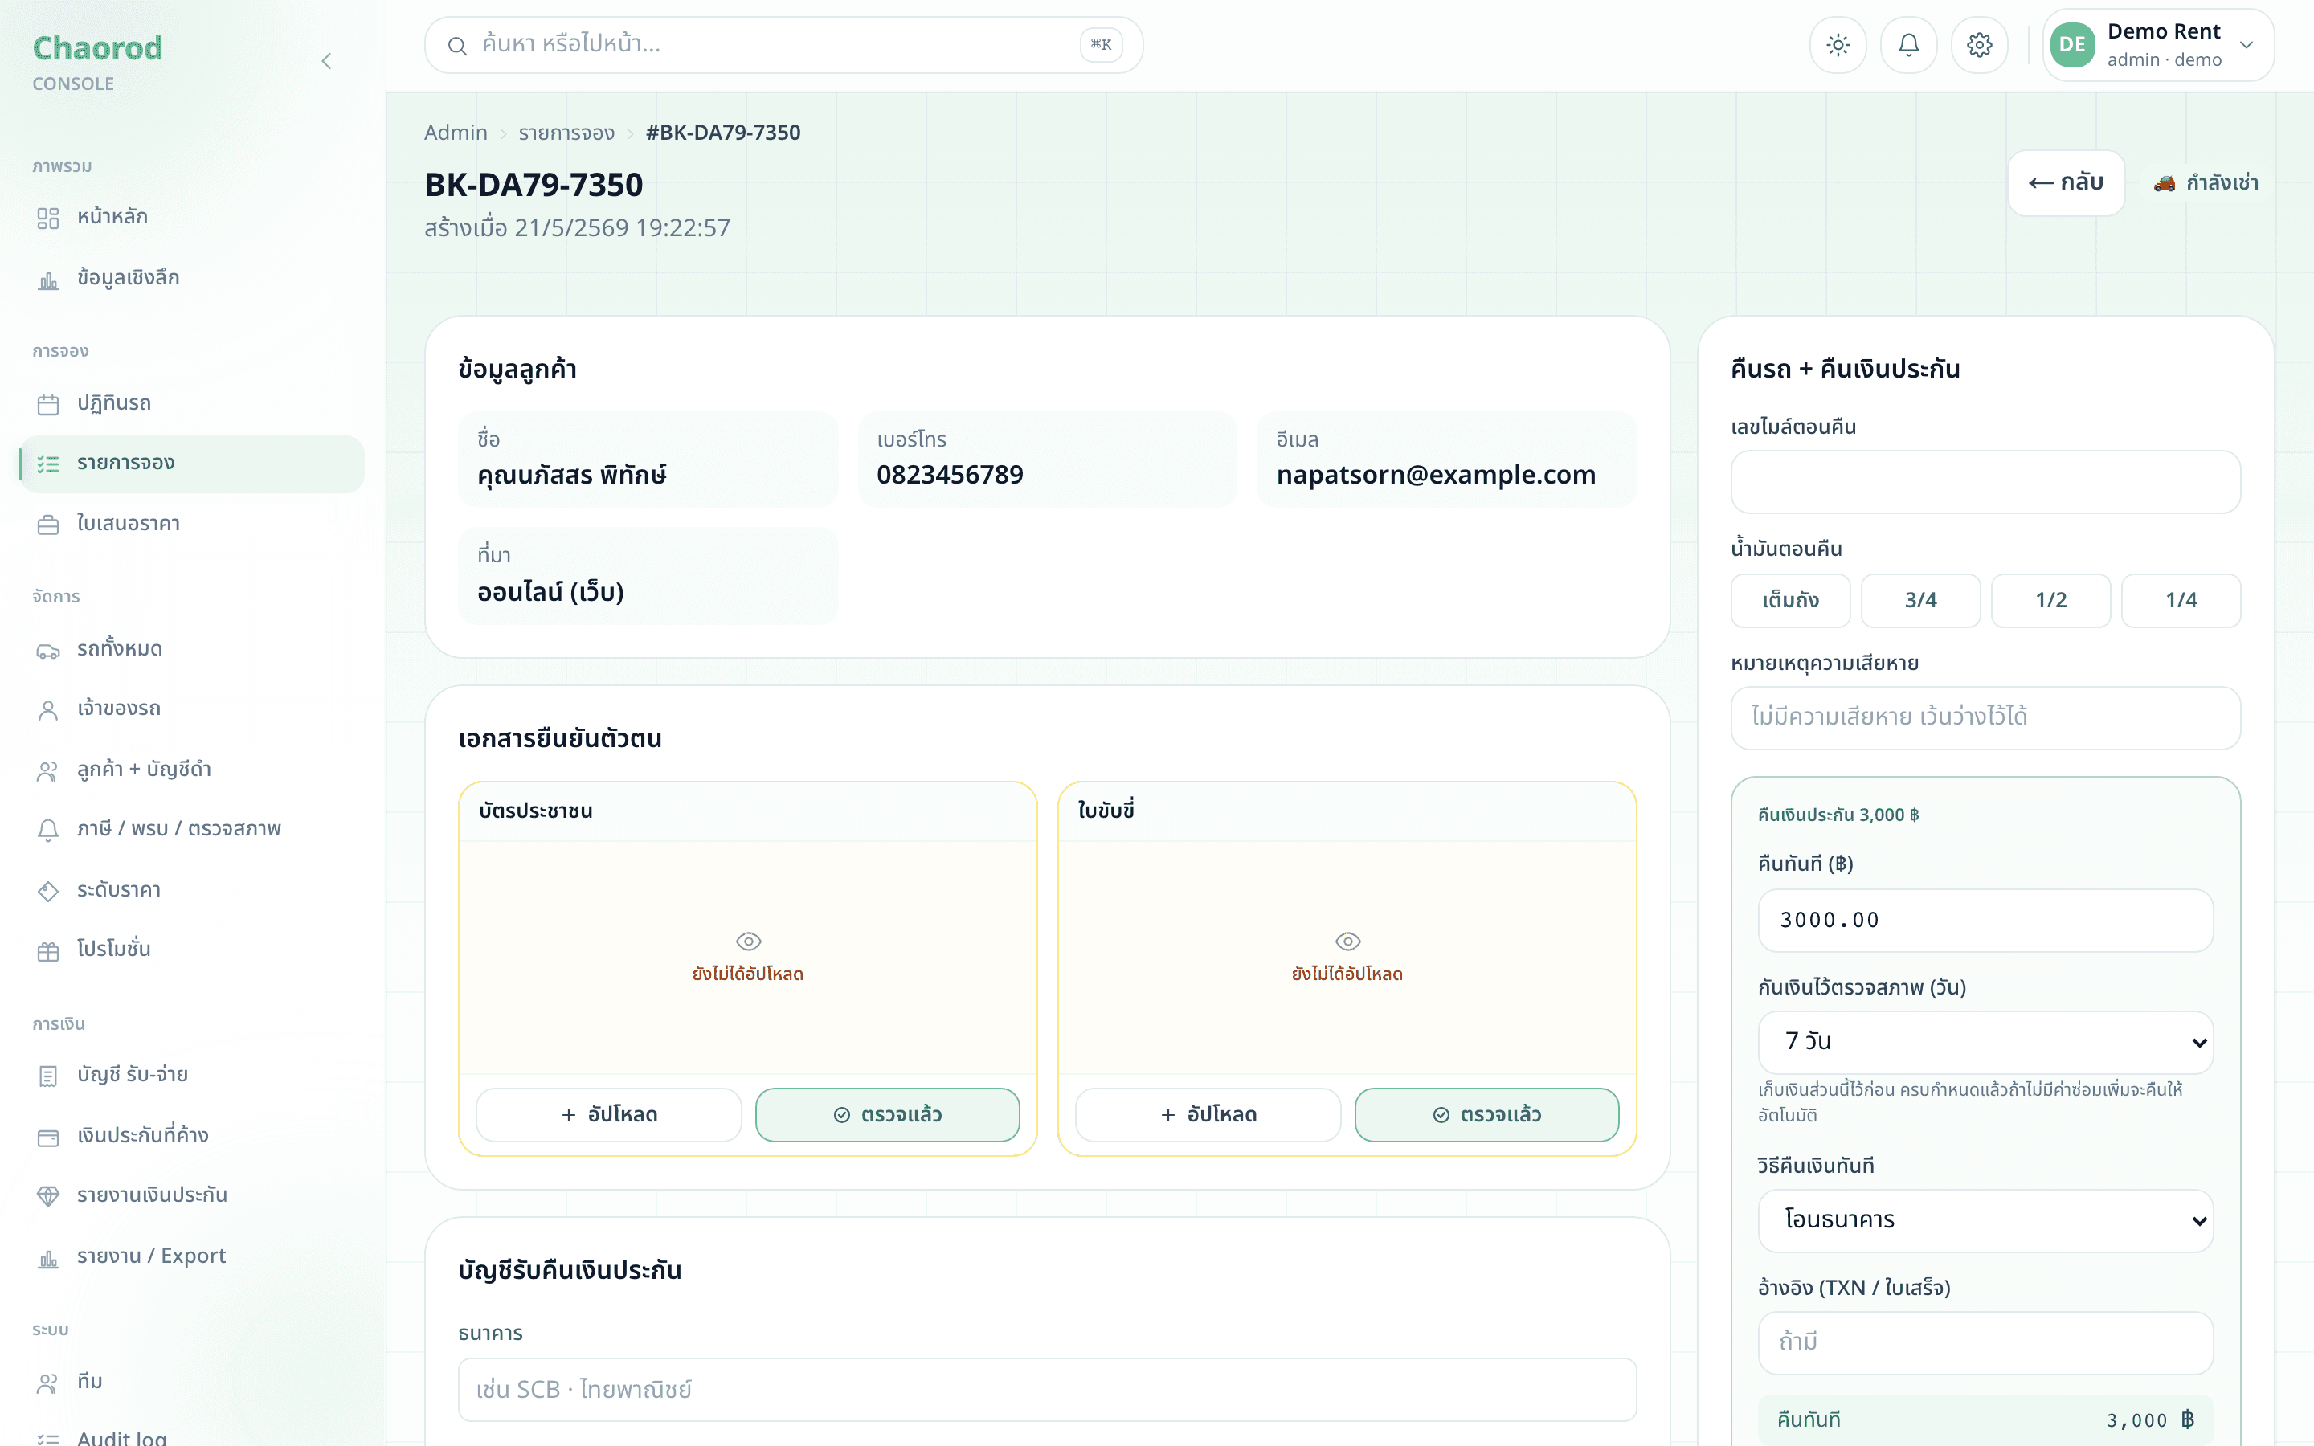The image size is (2314, 1446).
Task: Open รายงาน / Export menu item
Action: pyautogui.click(x=191, y=1257)
